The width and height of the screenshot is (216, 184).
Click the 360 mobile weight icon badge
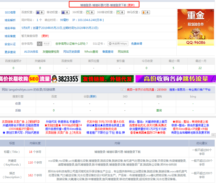click(121, 12)
